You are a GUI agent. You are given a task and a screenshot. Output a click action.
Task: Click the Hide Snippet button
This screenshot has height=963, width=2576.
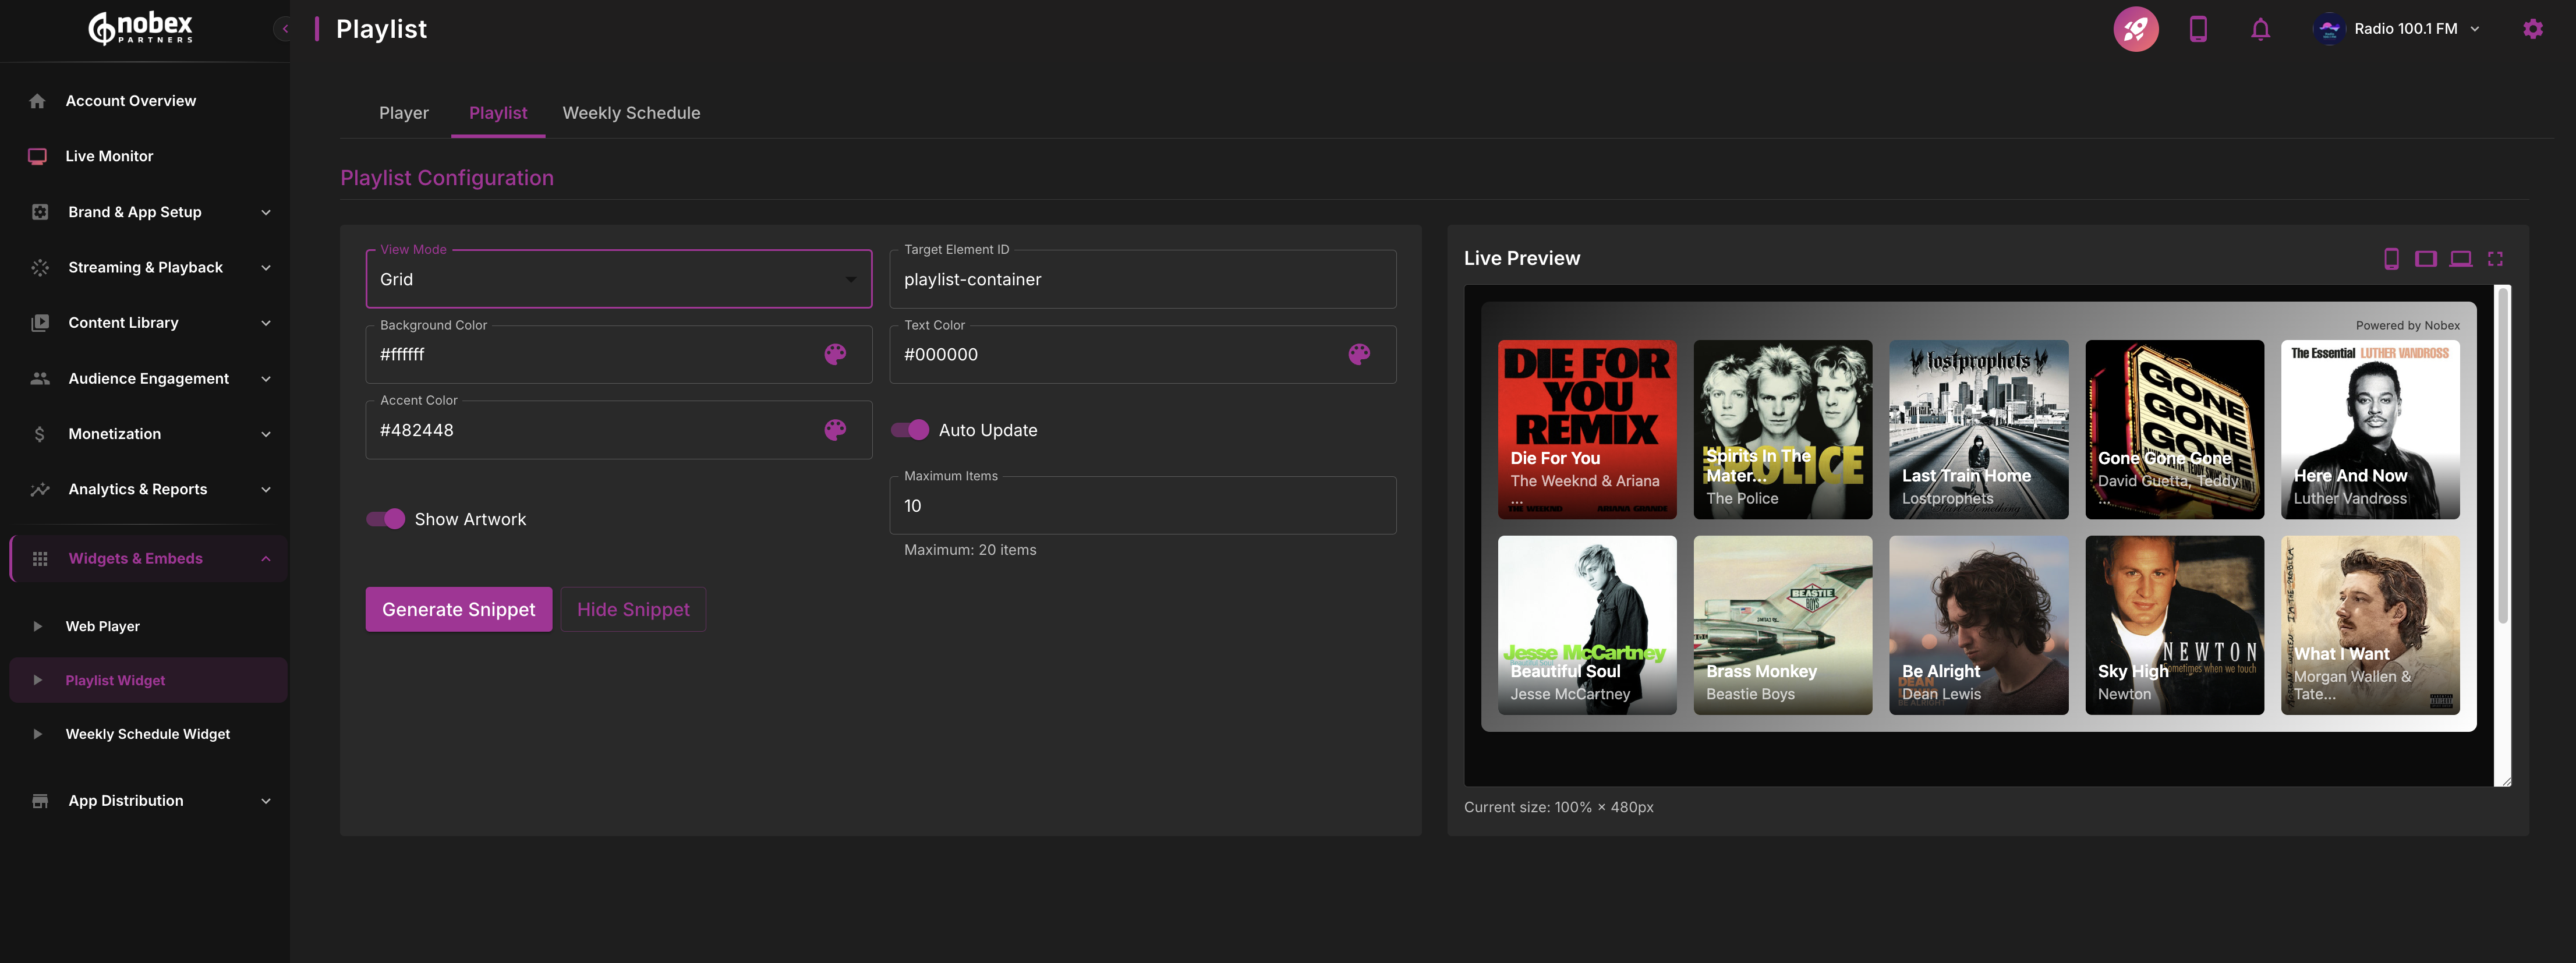pos(633,609)
